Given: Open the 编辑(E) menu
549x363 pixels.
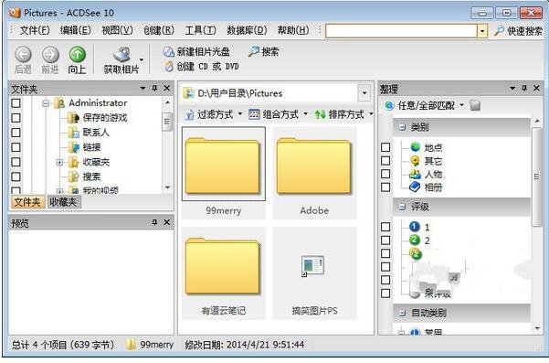Looking at the screenshot, I should [x=75, y=30].
